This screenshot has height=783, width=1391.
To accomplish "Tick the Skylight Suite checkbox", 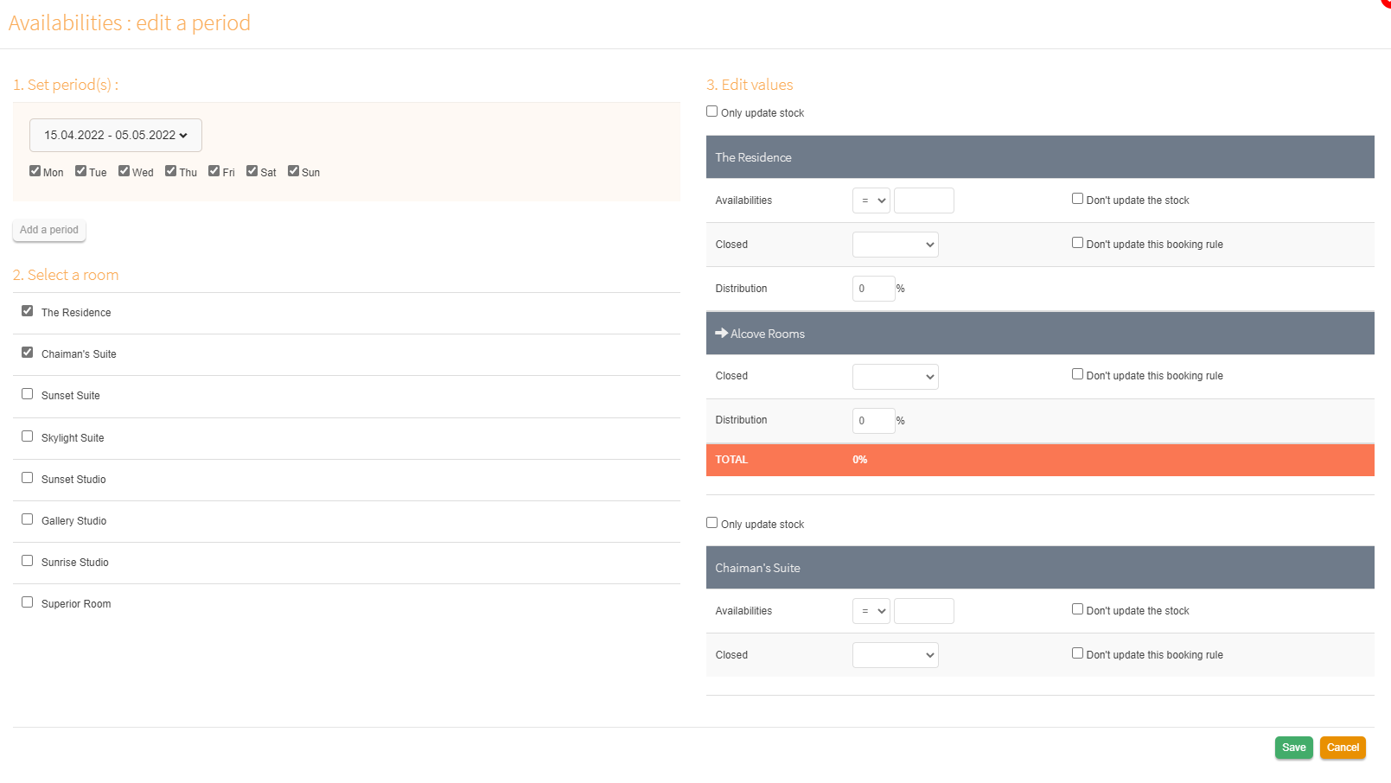I will 28,436.
